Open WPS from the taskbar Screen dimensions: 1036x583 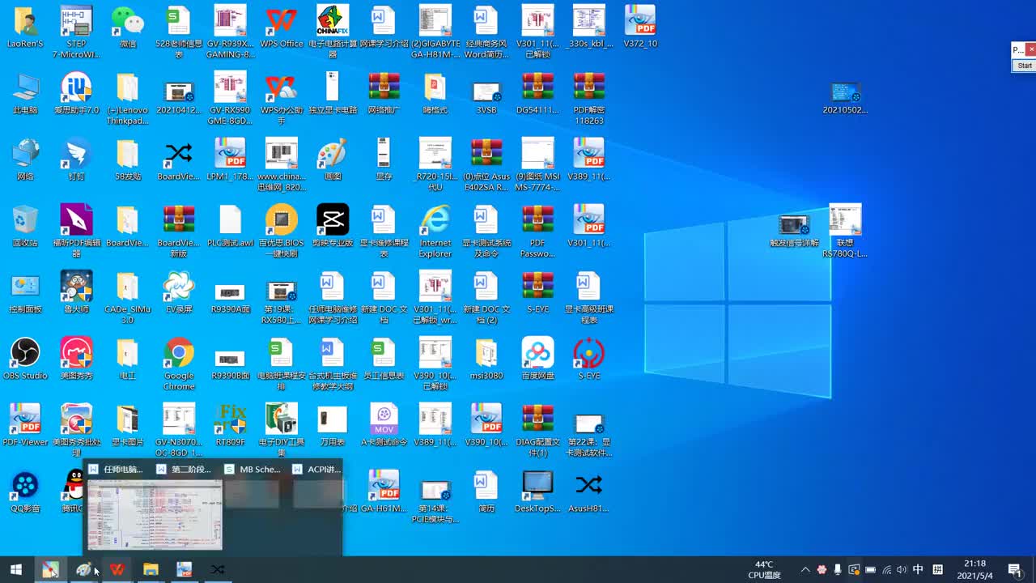(x=117, y=570)
